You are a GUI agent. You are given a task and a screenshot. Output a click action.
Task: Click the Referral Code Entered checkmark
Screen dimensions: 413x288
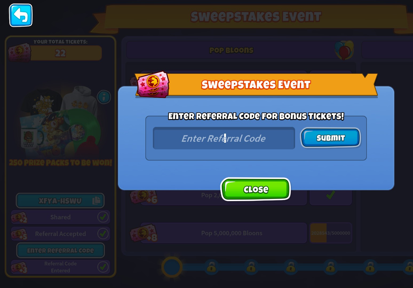[x=103, y=267]
